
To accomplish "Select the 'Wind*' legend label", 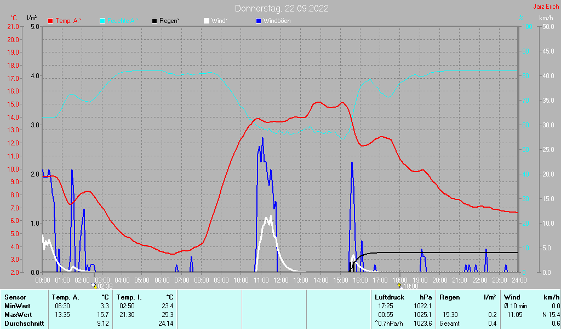I will point(219,21).
